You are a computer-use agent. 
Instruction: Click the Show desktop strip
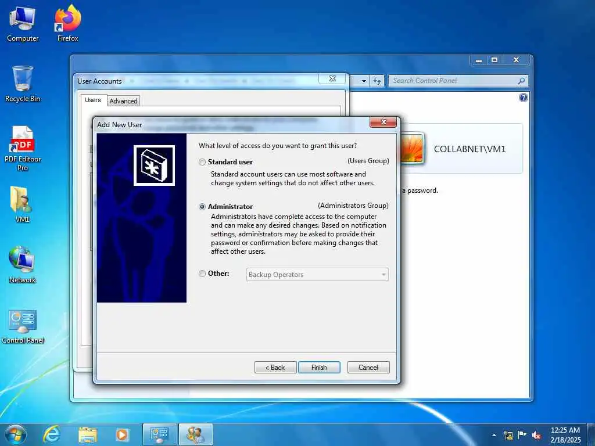[591, 434]
